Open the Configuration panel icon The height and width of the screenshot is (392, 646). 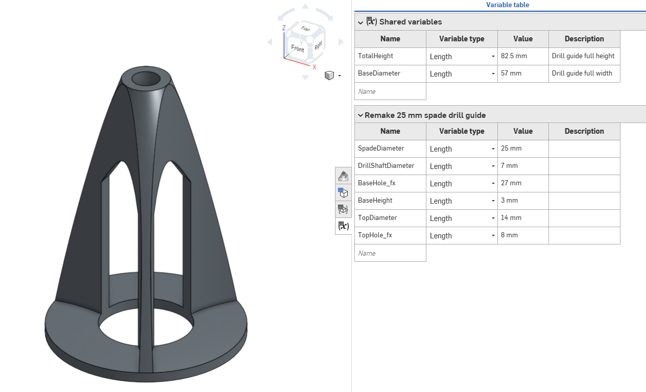pos(343,192)
